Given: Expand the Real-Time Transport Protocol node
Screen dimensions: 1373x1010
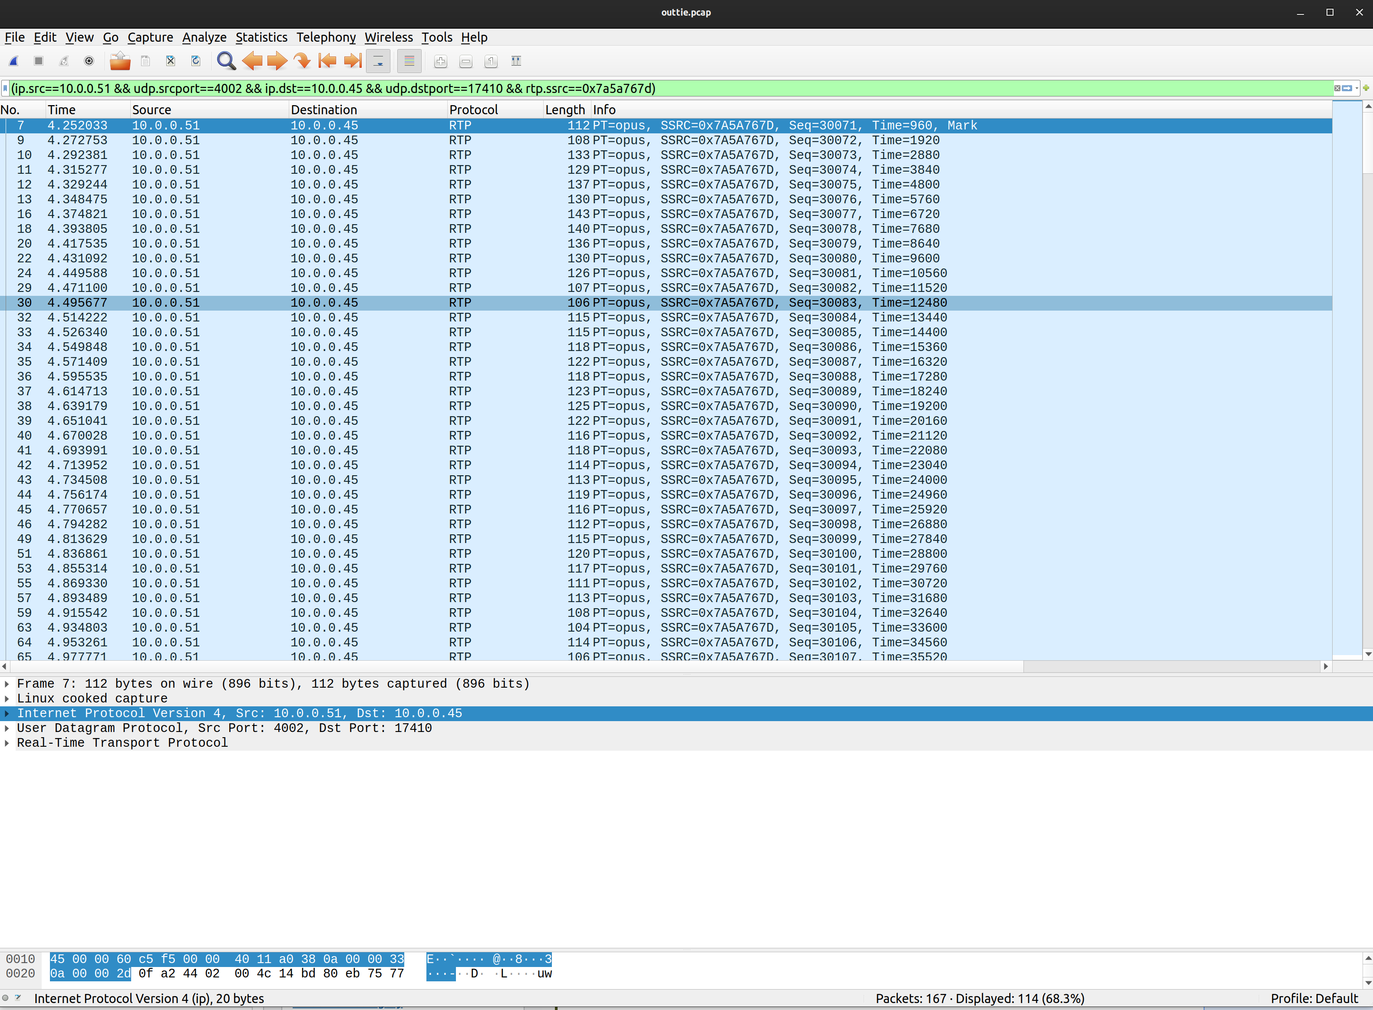Looking at the screenshot, I should tap(7, 743).
